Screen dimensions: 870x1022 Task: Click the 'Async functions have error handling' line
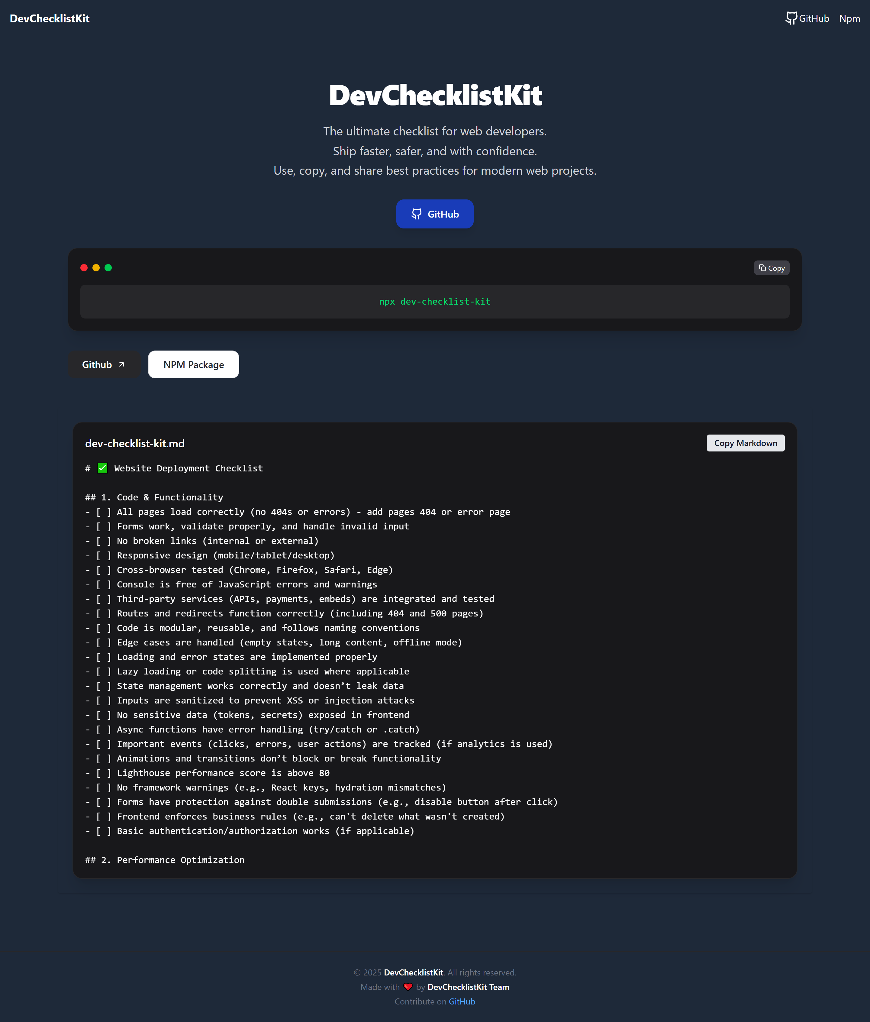click(x=252, y=729)
